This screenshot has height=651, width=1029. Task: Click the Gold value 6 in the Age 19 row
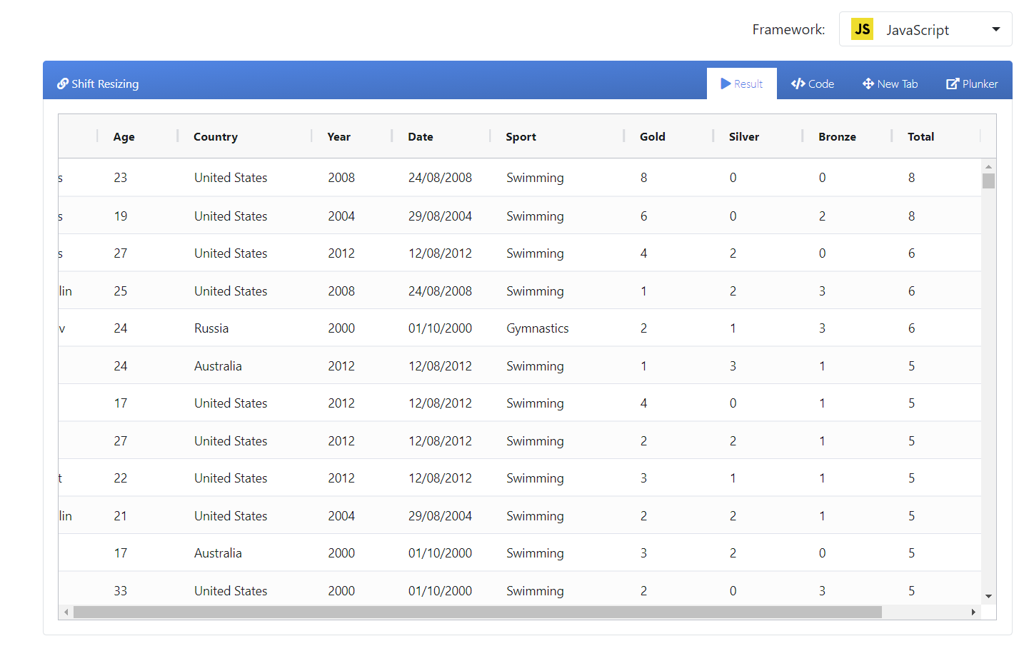coord(644,216)
